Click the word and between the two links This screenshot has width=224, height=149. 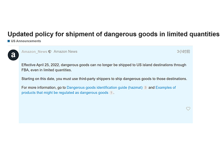coord(151,88)
